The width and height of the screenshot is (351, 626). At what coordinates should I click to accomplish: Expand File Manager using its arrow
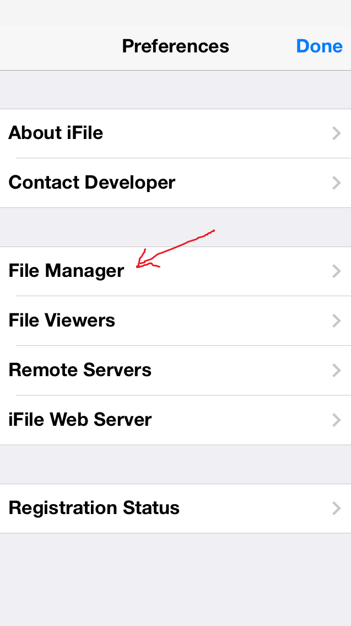click(337, 271)
